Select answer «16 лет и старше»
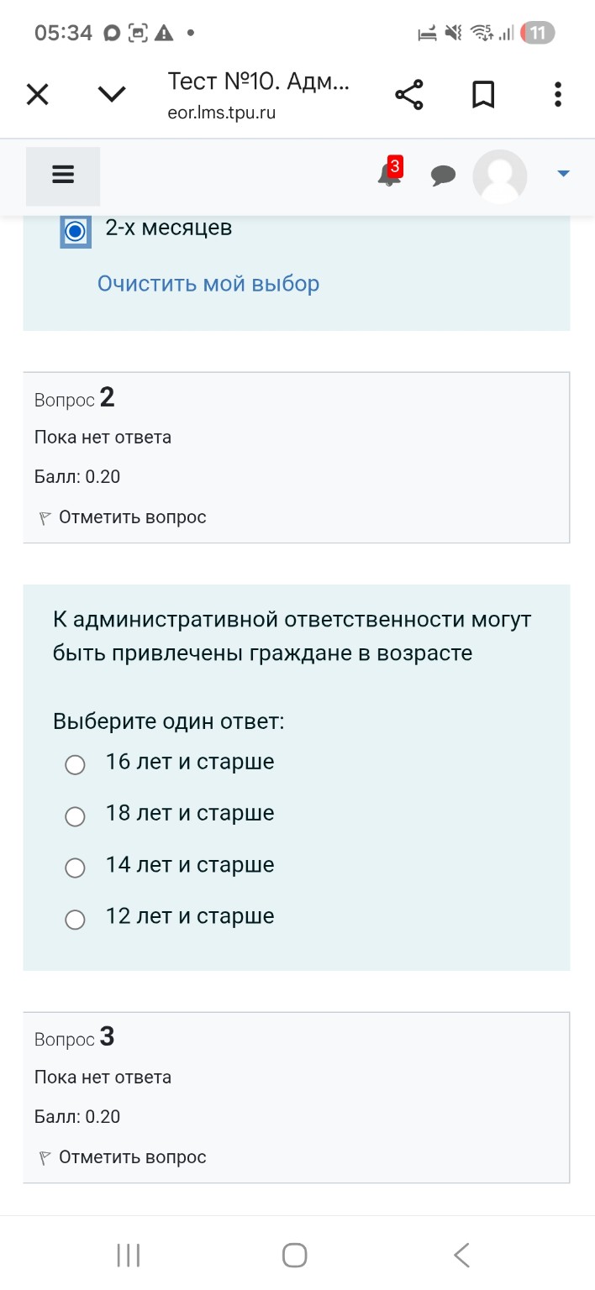Viewport: 595px width, 1290px height. point(75,764)
